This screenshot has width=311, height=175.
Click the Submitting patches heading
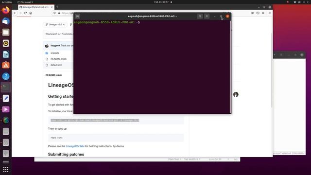(x=66, y=155)
